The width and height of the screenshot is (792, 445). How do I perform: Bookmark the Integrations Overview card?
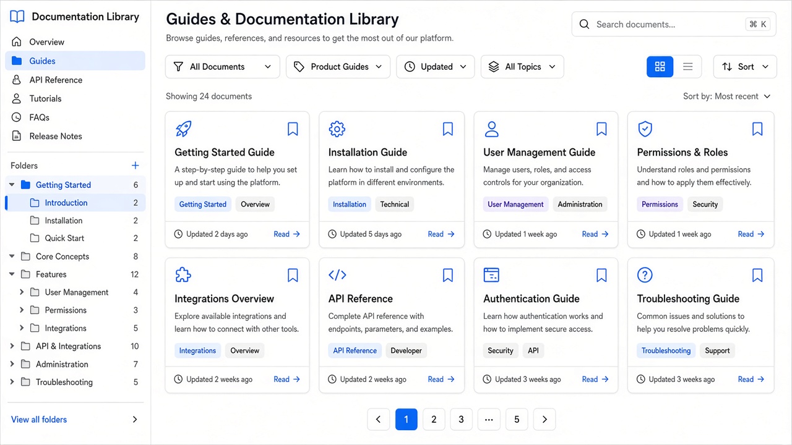click(x=293, y=275)
